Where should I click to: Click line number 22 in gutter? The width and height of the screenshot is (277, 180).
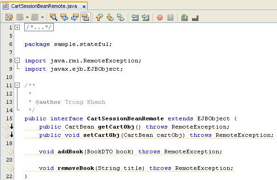[x=9, y=176]
